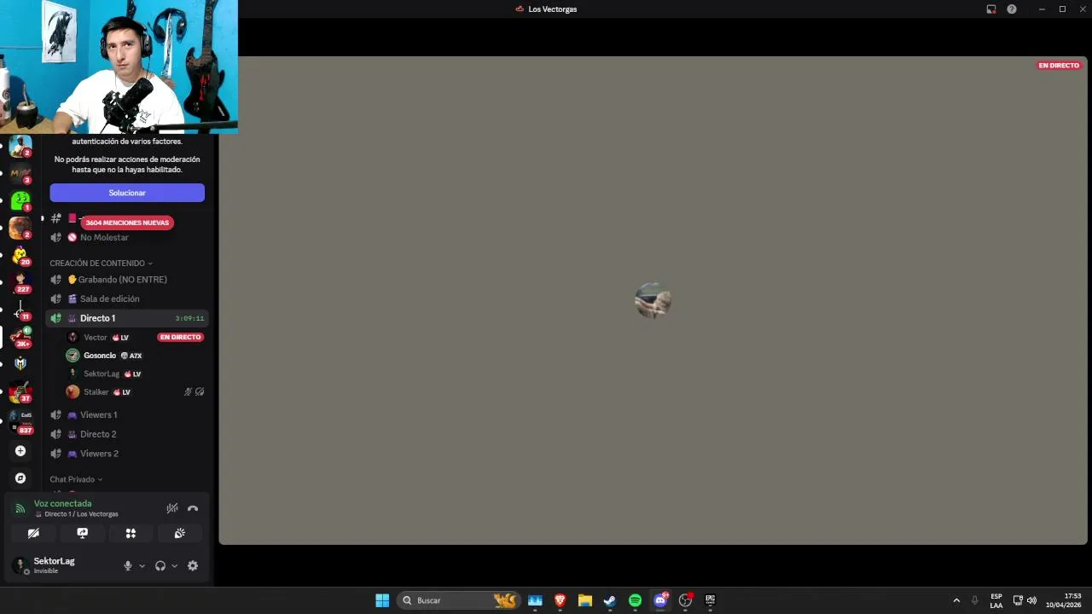Click the Discord taskbar icon
Image resolution: width=1092 pixels, height=614 pixels.
click(660, 600)
